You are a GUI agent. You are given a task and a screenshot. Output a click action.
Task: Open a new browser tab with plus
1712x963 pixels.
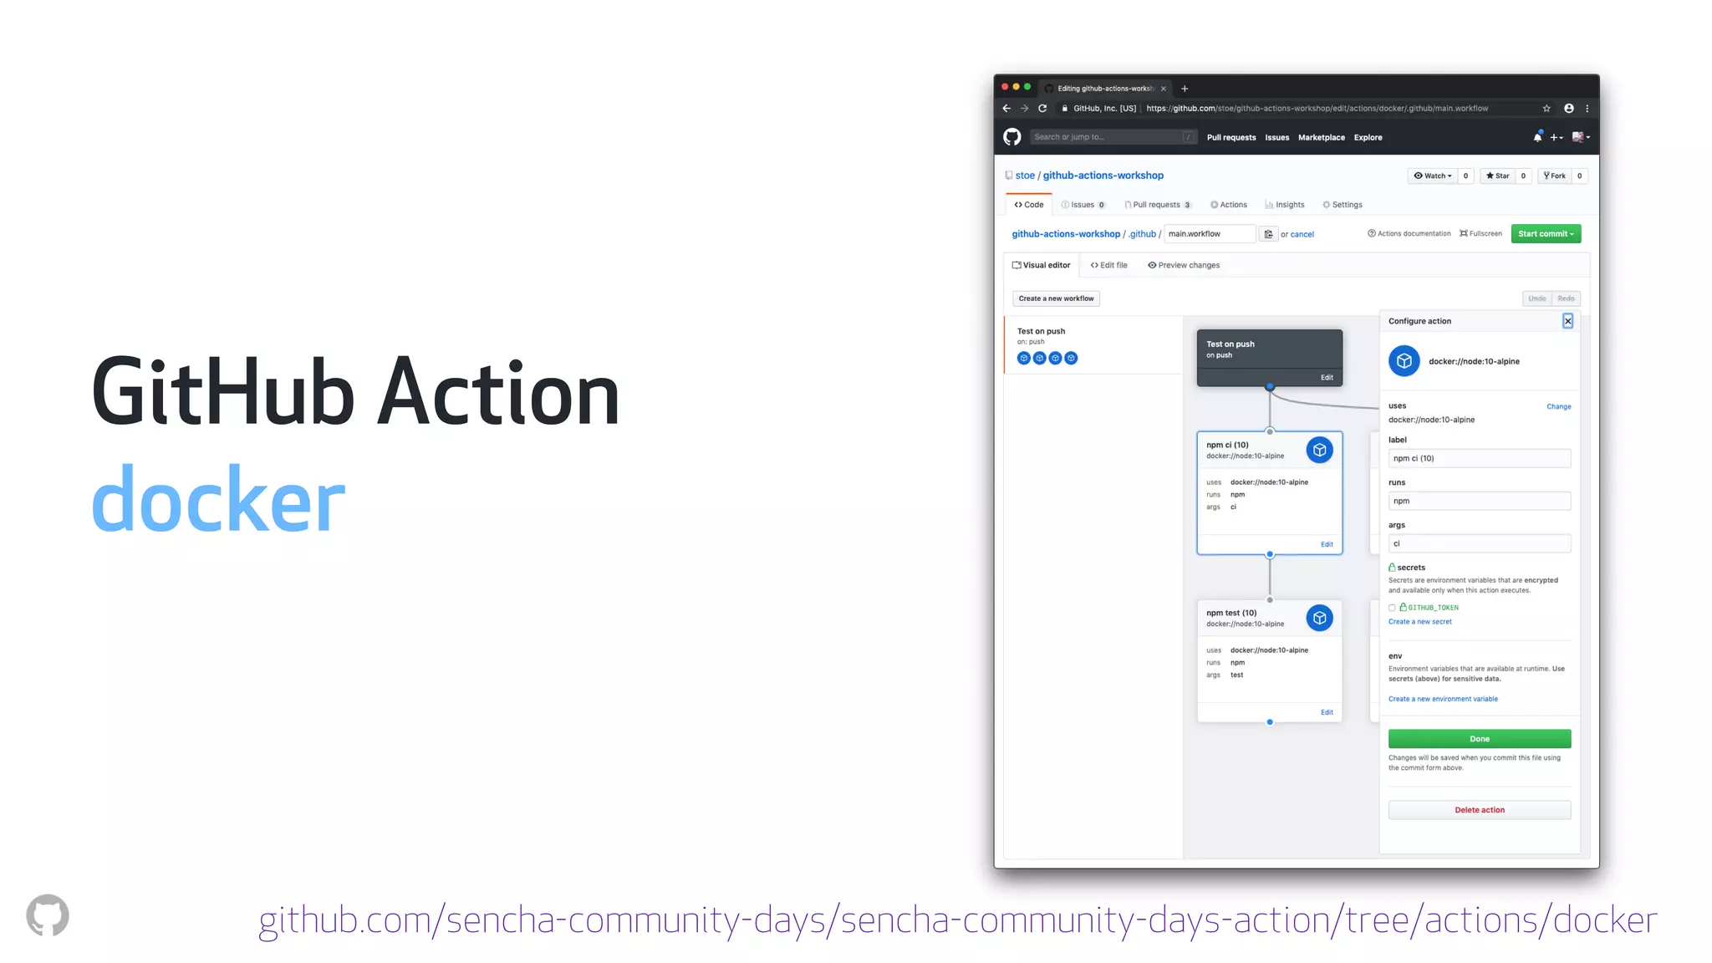1184,89
